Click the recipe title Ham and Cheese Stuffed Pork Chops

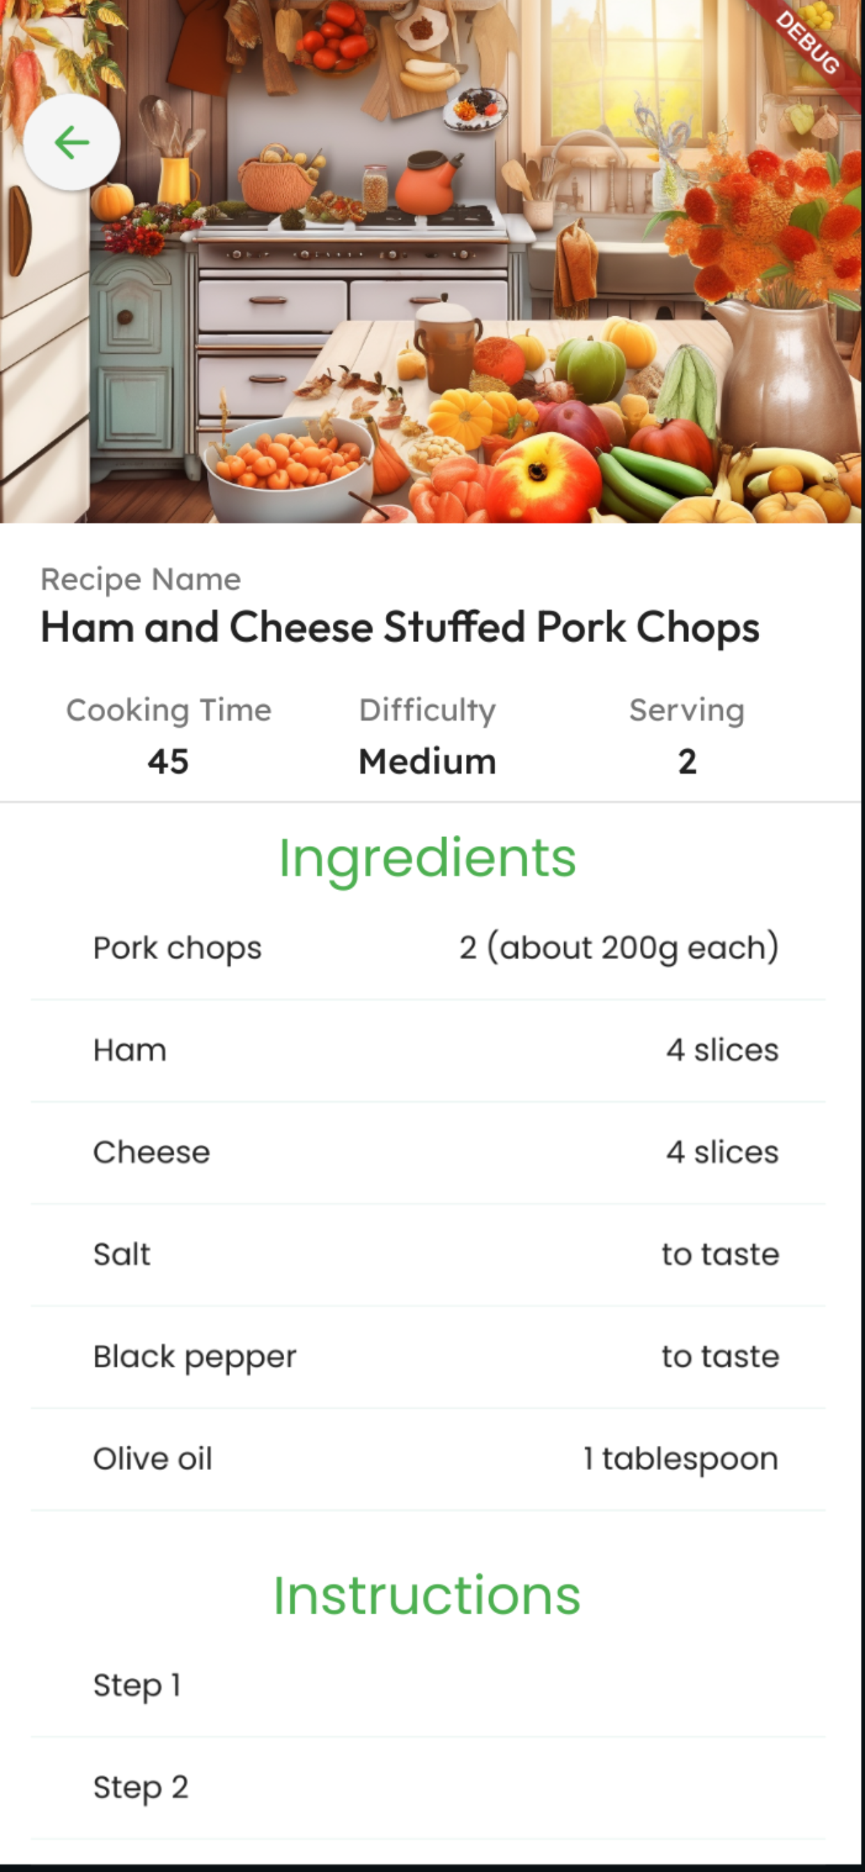pos(400,627)
